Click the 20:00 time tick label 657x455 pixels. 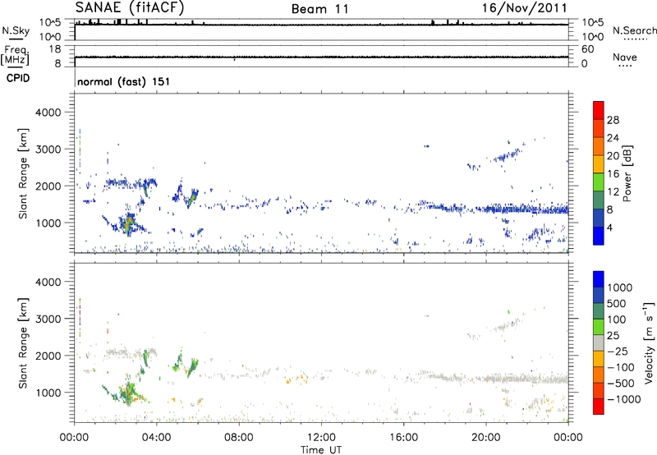[x=485, y=438]
